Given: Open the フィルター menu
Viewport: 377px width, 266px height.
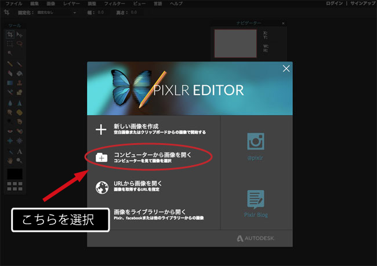Looking at the screenshot, I should [114, 3].
